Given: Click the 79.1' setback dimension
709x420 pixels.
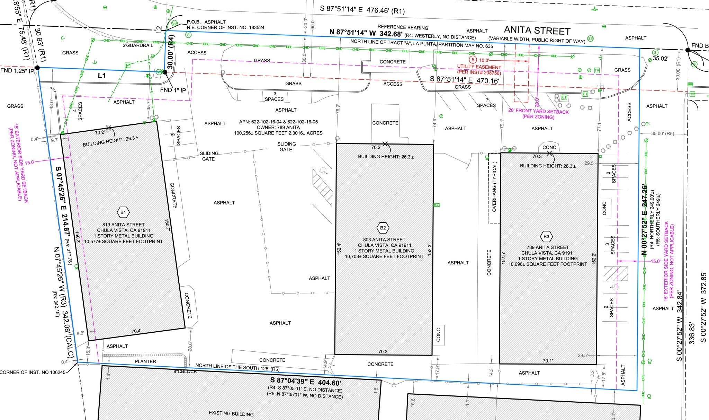Looking at the screenshot, I should [x=502, y=124].
